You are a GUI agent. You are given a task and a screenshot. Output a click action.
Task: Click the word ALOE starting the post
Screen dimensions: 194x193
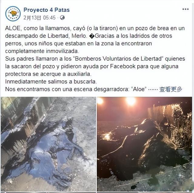point(13,28)
